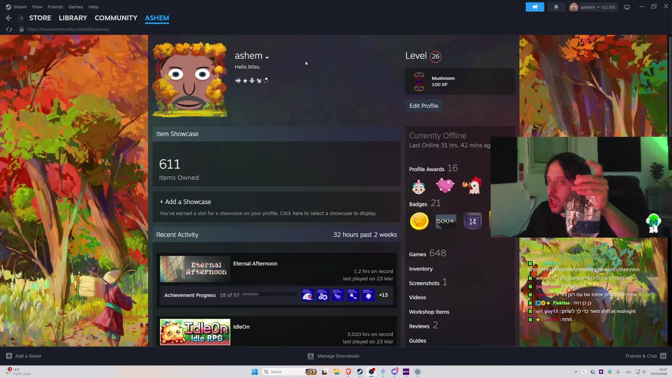Open File Explorer from taskbar
This screenshot has height=378, width=672.
(336, 372)
